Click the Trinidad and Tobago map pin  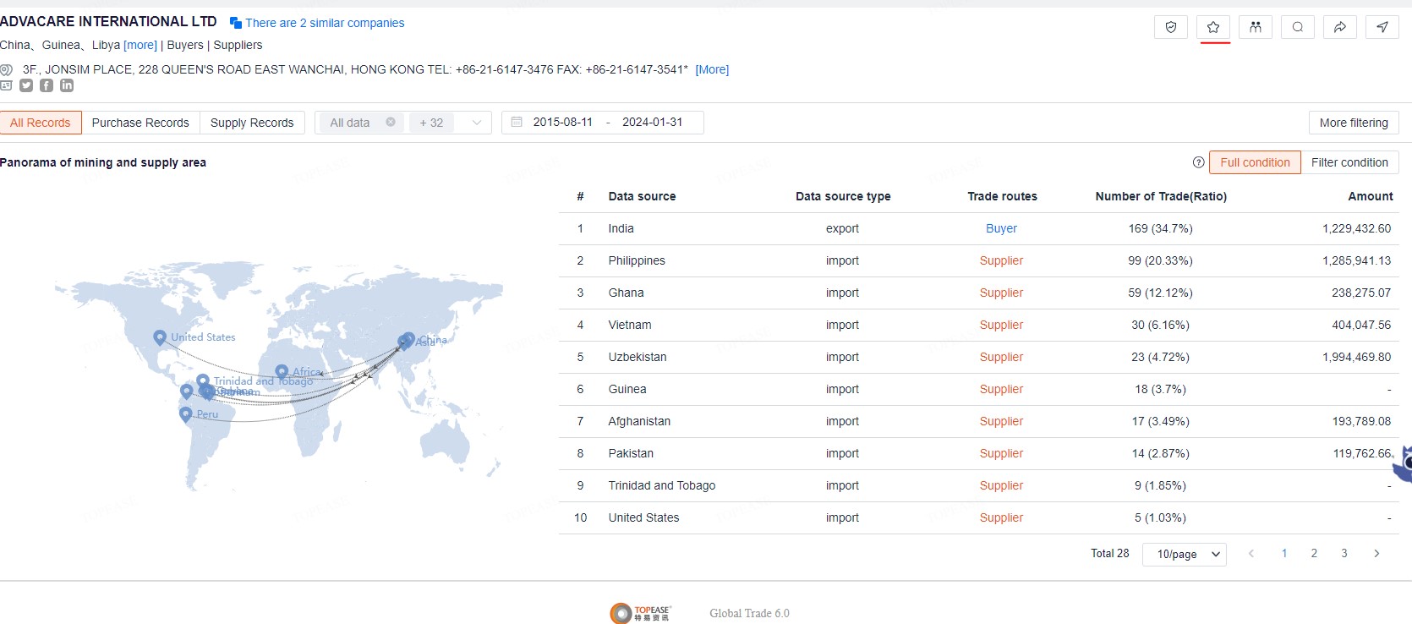[x=203, y=381]
